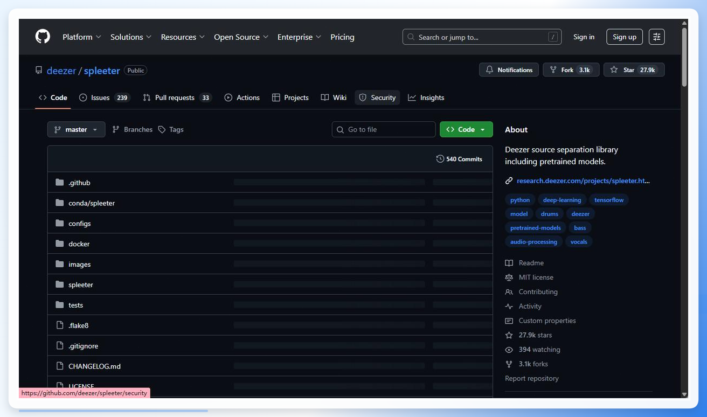Open the images folder
This screenshot has height=417, width=707.
[80, 265]
